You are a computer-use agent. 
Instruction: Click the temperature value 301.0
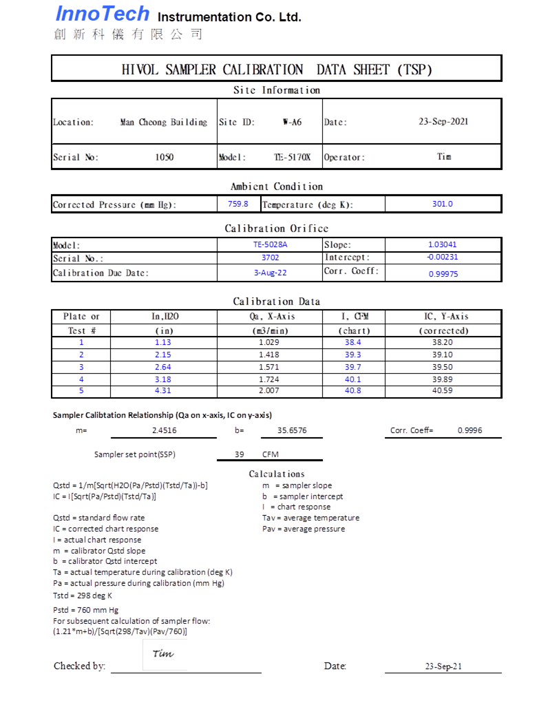pyautogui.click(x=442, y=204)
